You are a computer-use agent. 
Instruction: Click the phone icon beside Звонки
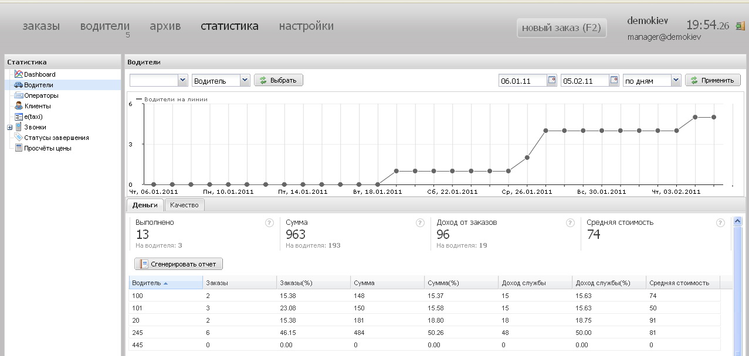(x=19, y=127)
